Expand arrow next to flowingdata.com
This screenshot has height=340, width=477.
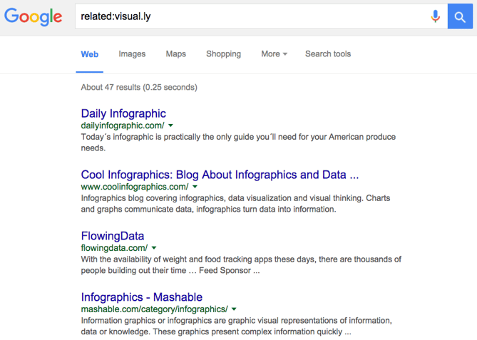pos(154,249)
